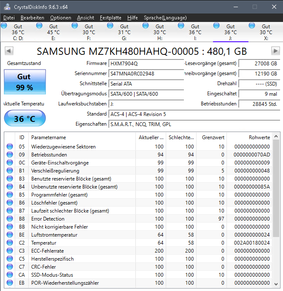Open the Bearbeiten menu
The width and height of the screenshot is (283, 291).
tap(32, 18)
